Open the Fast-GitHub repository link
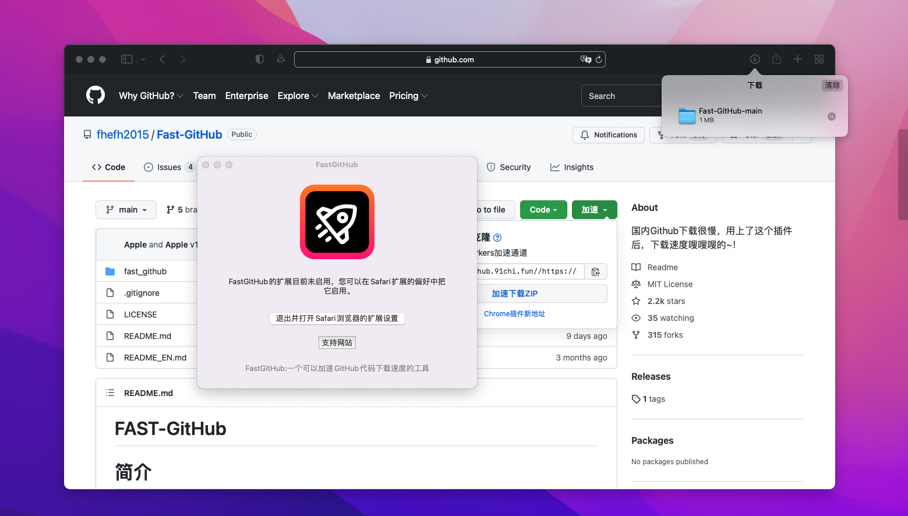 [189, 135]
